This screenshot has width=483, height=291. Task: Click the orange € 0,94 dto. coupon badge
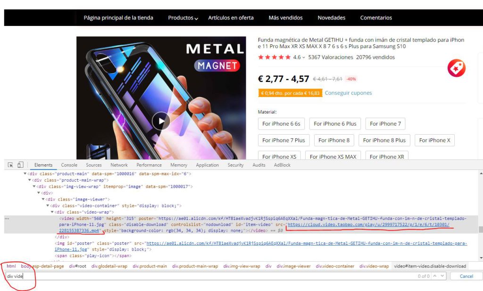pyautogui.click(x=290, y=93)
